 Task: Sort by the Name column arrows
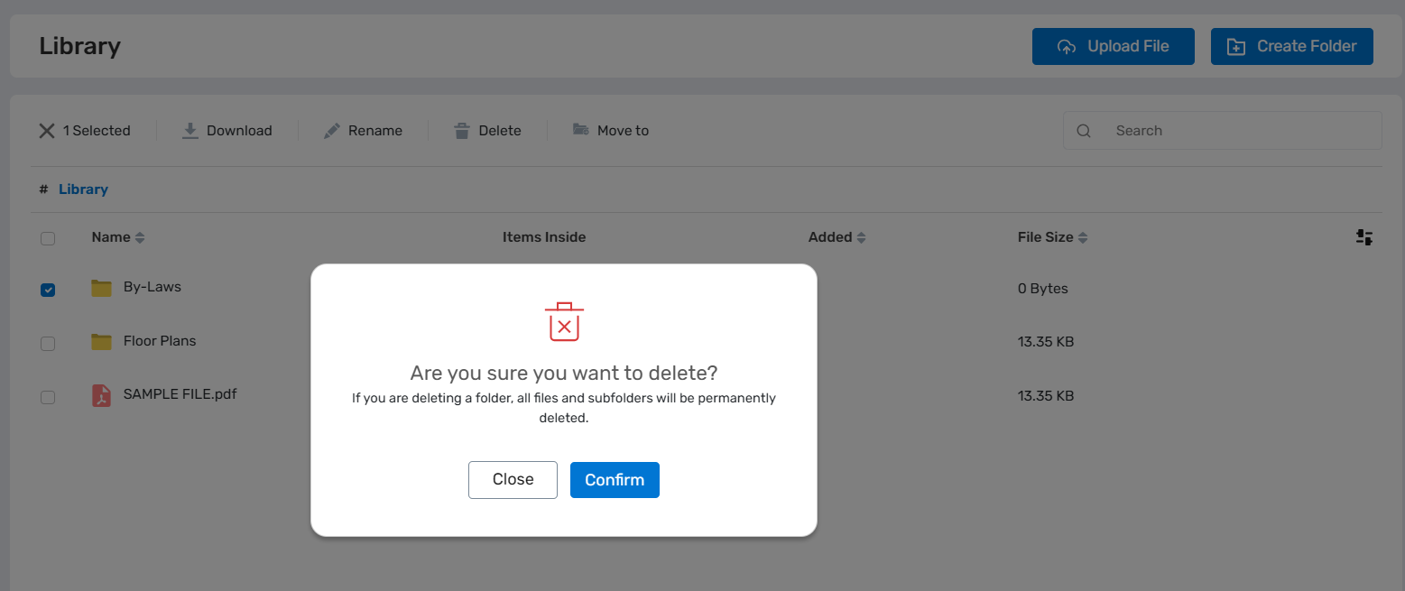(x=140, y=238)
